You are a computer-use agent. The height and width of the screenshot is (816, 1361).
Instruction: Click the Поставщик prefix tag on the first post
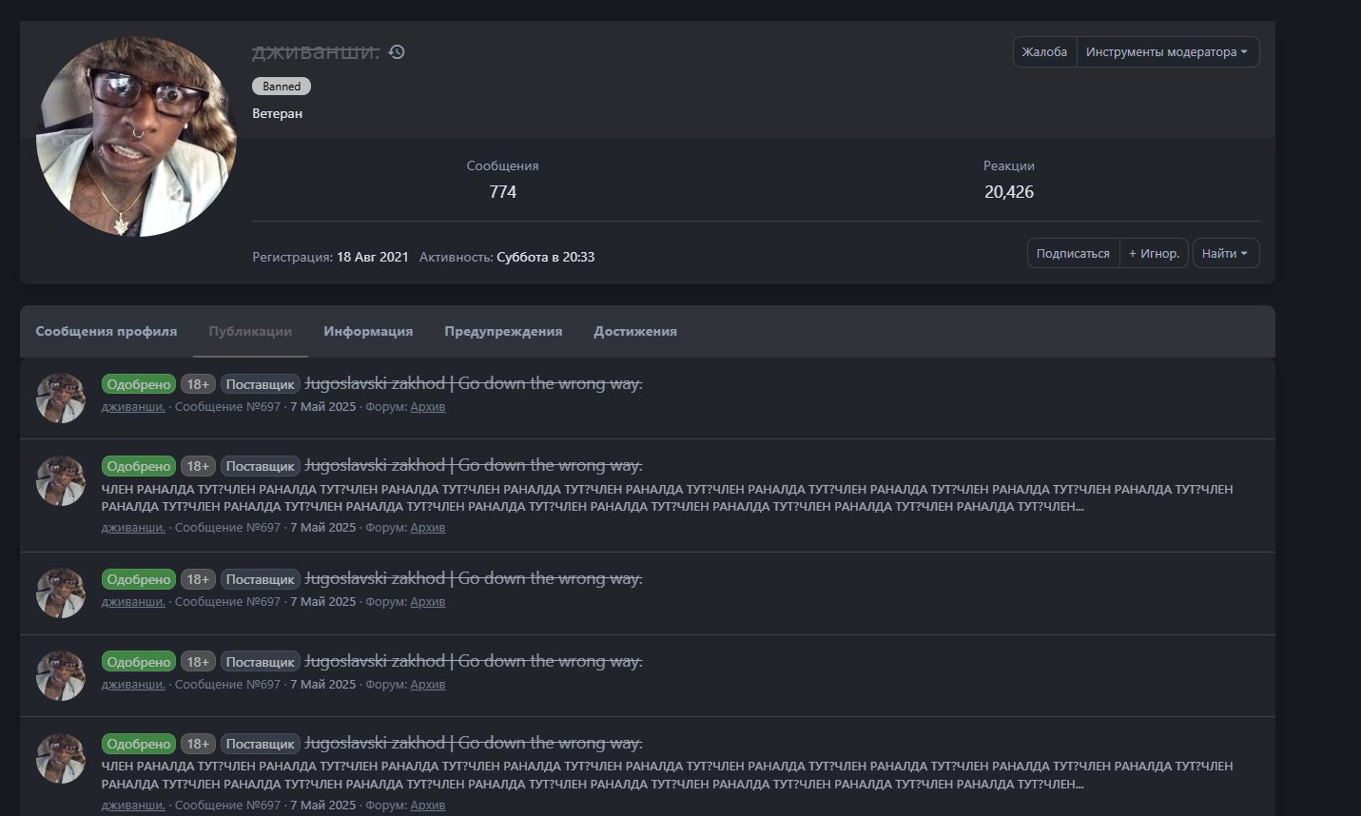[x=261, y=385]
